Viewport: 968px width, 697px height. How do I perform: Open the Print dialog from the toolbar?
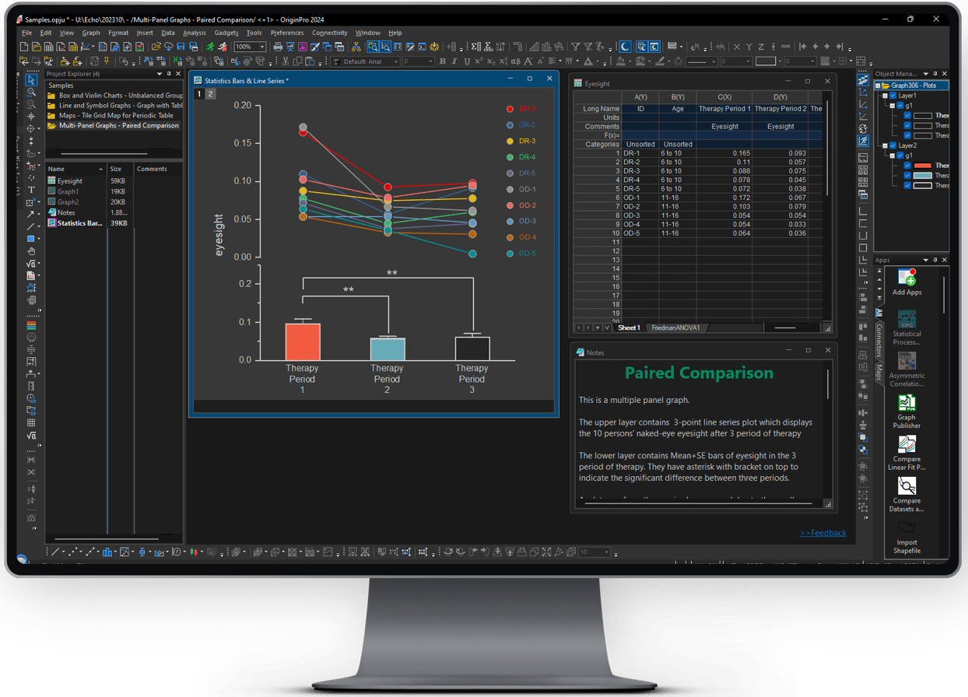276,46
